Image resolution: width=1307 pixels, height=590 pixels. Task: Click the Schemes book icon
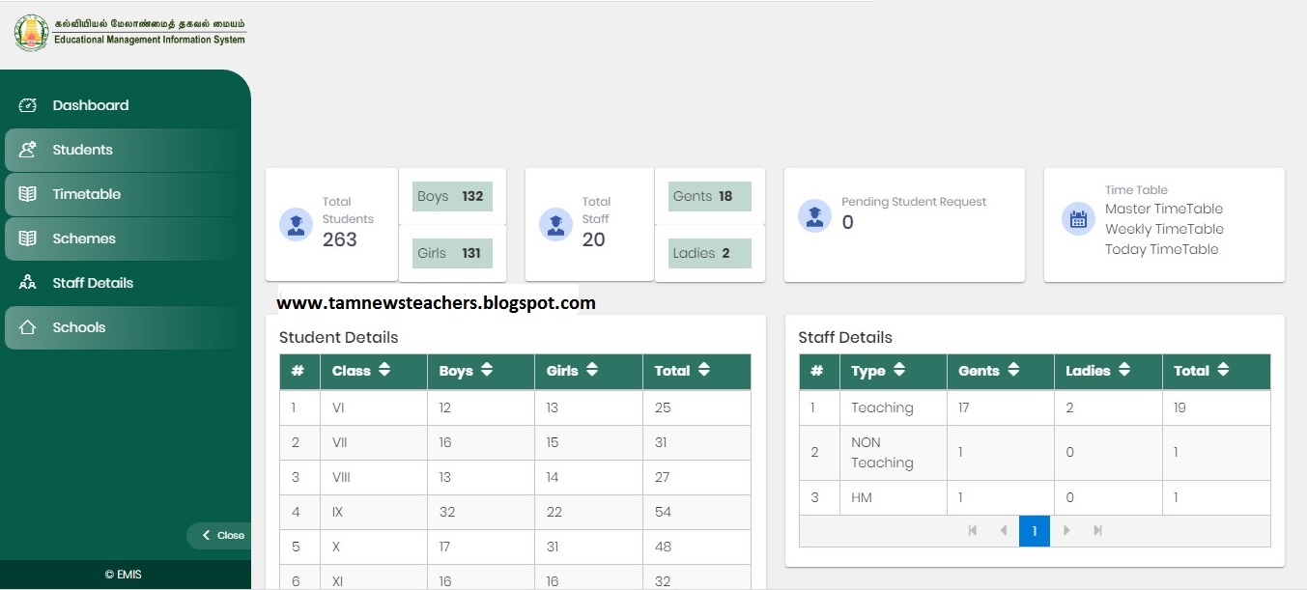pos(27,239)
